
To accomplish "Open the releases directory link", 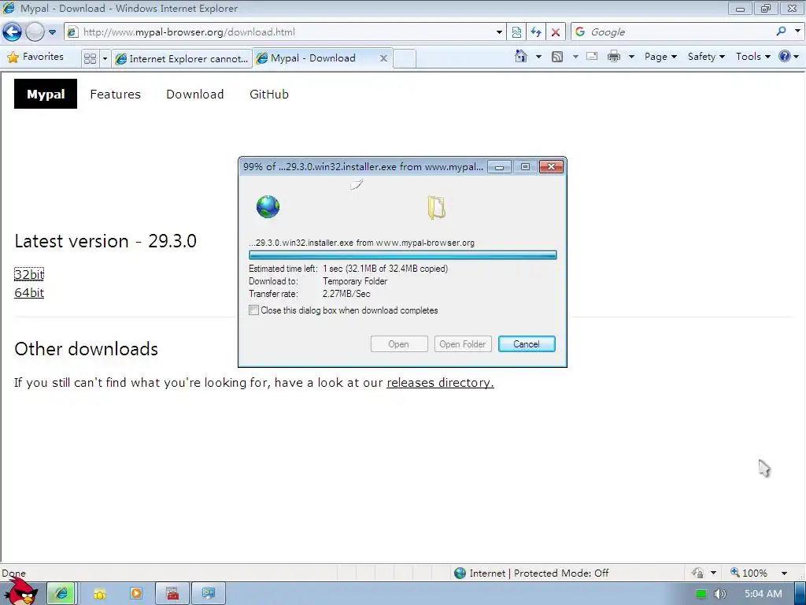I will [x=440, y=383].
